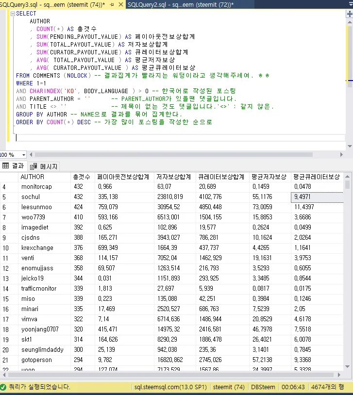Click the cell gotoperson
Screen dimensions: 353x395
click(44, 360)
